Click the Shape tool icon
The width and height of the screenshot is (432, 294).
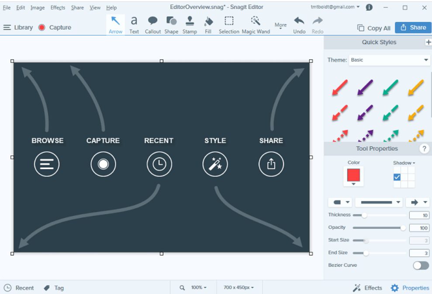point(171,24)
